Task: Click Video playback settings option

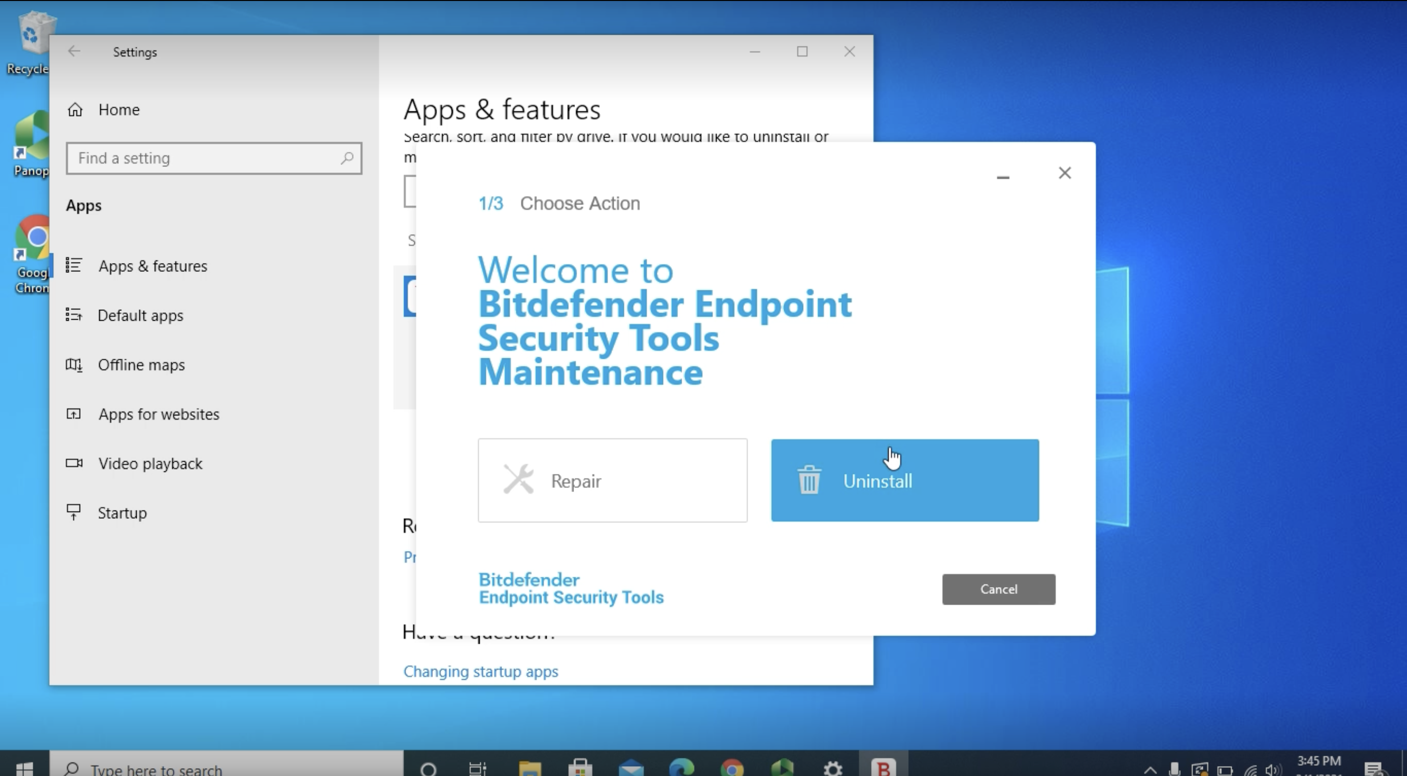Action: [x=150, y=463]
